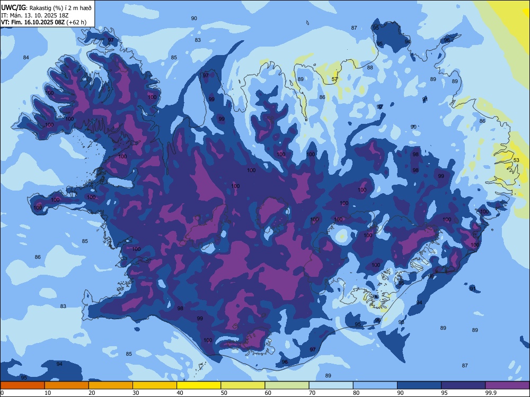
Task: Click the legend scale label '99.9'
Action: coord(490,393)
